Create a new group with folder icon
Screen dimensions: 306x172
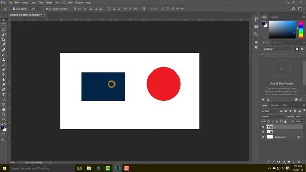[x=289, y=162]
